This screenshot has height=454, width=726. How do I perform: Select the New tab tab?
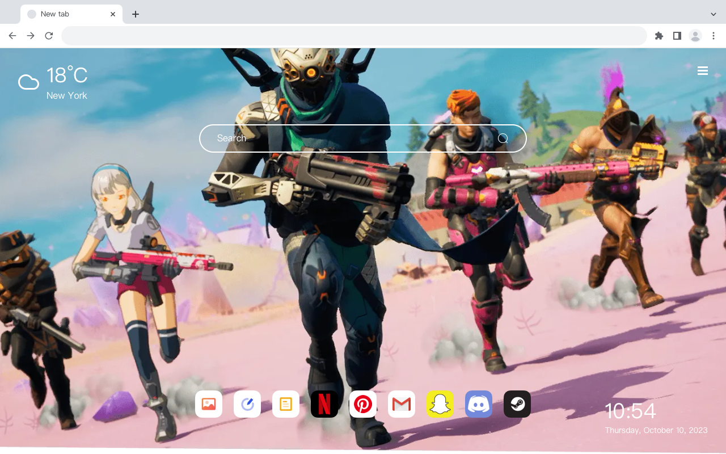tap(71, 14)
